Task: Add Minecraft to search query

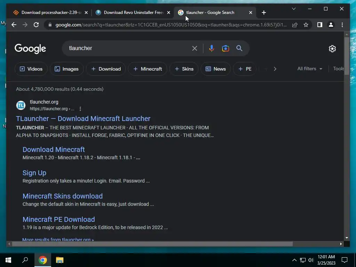Action: click(147, 69)
